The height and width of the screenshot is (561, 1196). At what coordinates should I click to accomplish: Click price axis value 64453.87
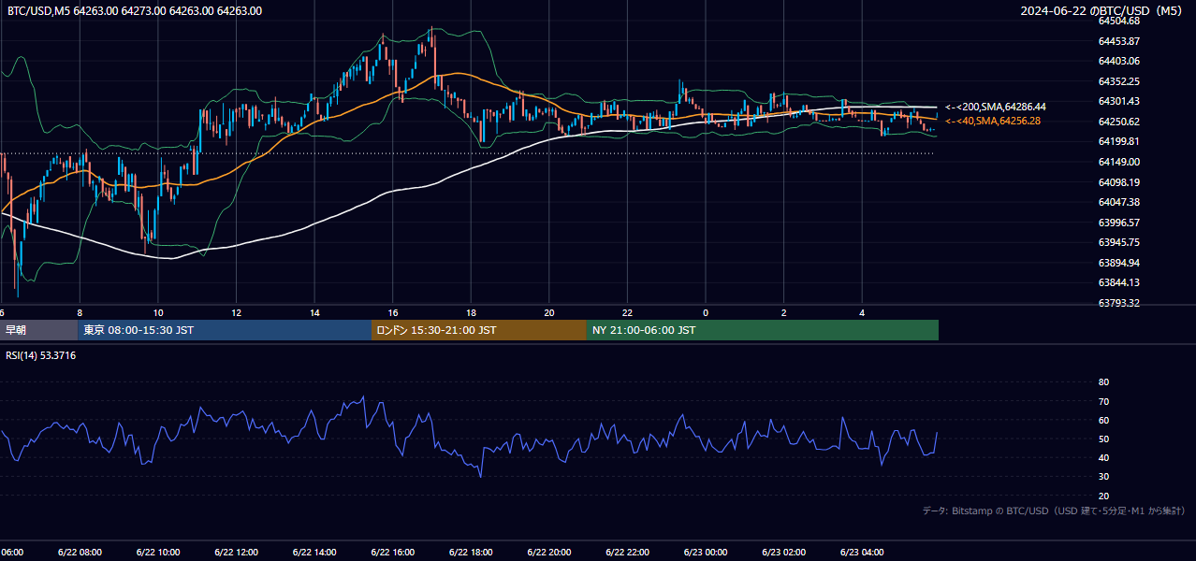tap(1118, 41)
